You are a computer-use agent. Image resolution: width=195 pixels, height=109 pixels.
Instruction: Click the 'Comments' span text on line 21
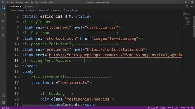pyautogui.click(x=71, y=105)
